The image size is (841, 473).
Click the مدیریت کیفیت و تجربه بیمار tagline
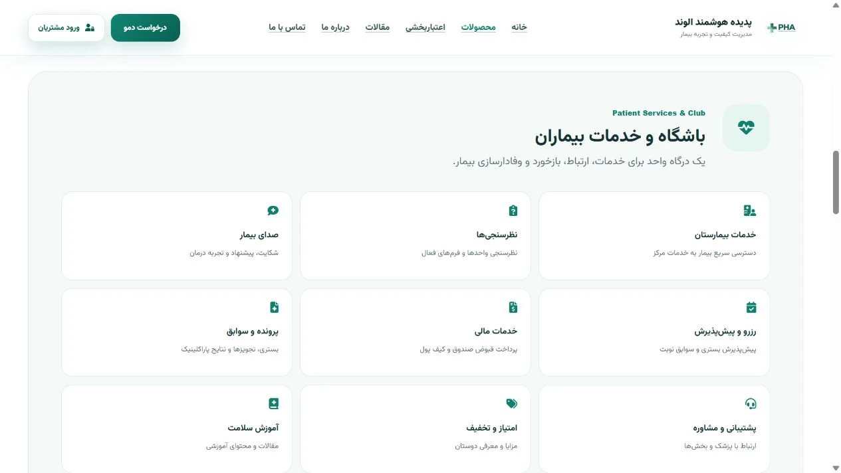pyautogui.click(x=716, y=34)
